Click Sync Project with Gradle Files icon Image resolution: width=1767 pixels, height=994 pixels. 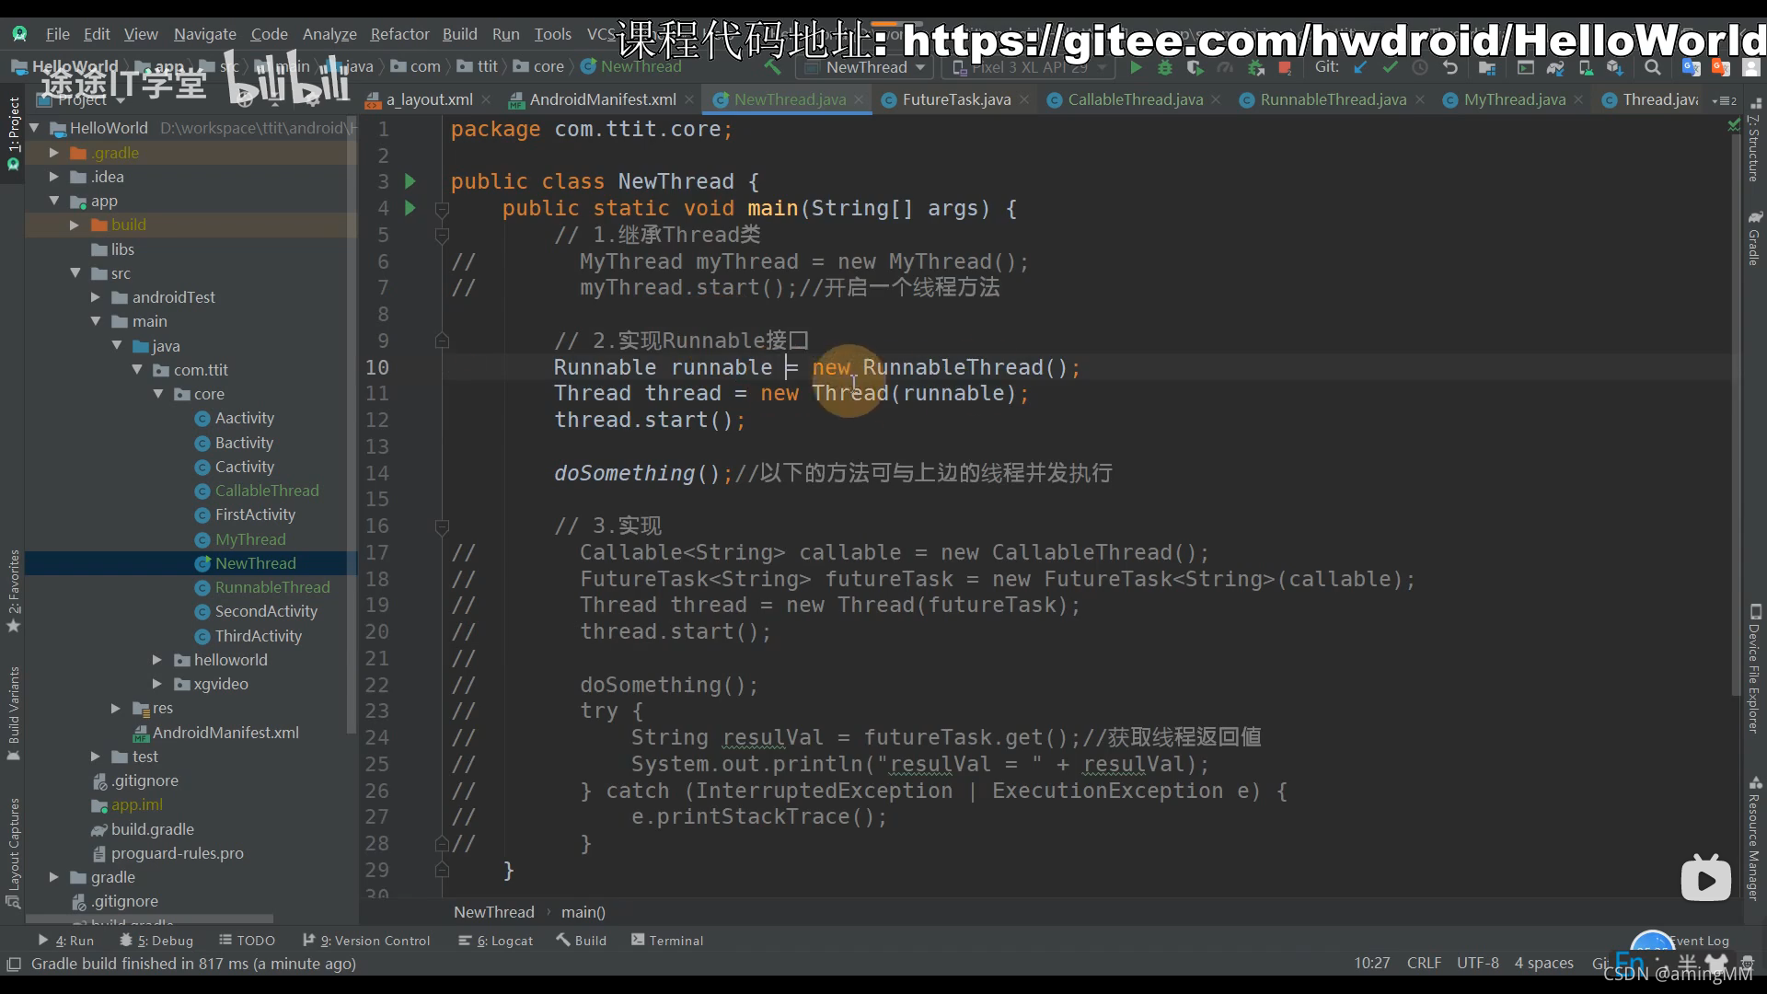(x=1555, y=67)
